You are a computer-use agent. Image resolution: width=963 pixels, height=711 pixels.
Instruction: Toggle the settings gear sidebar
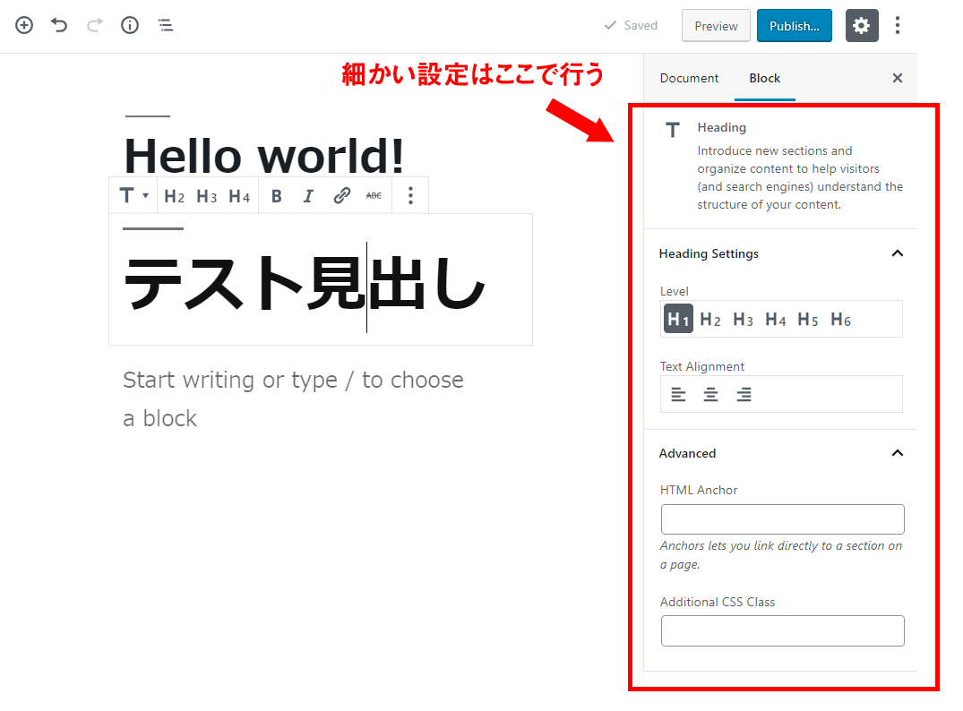point(861,26)
